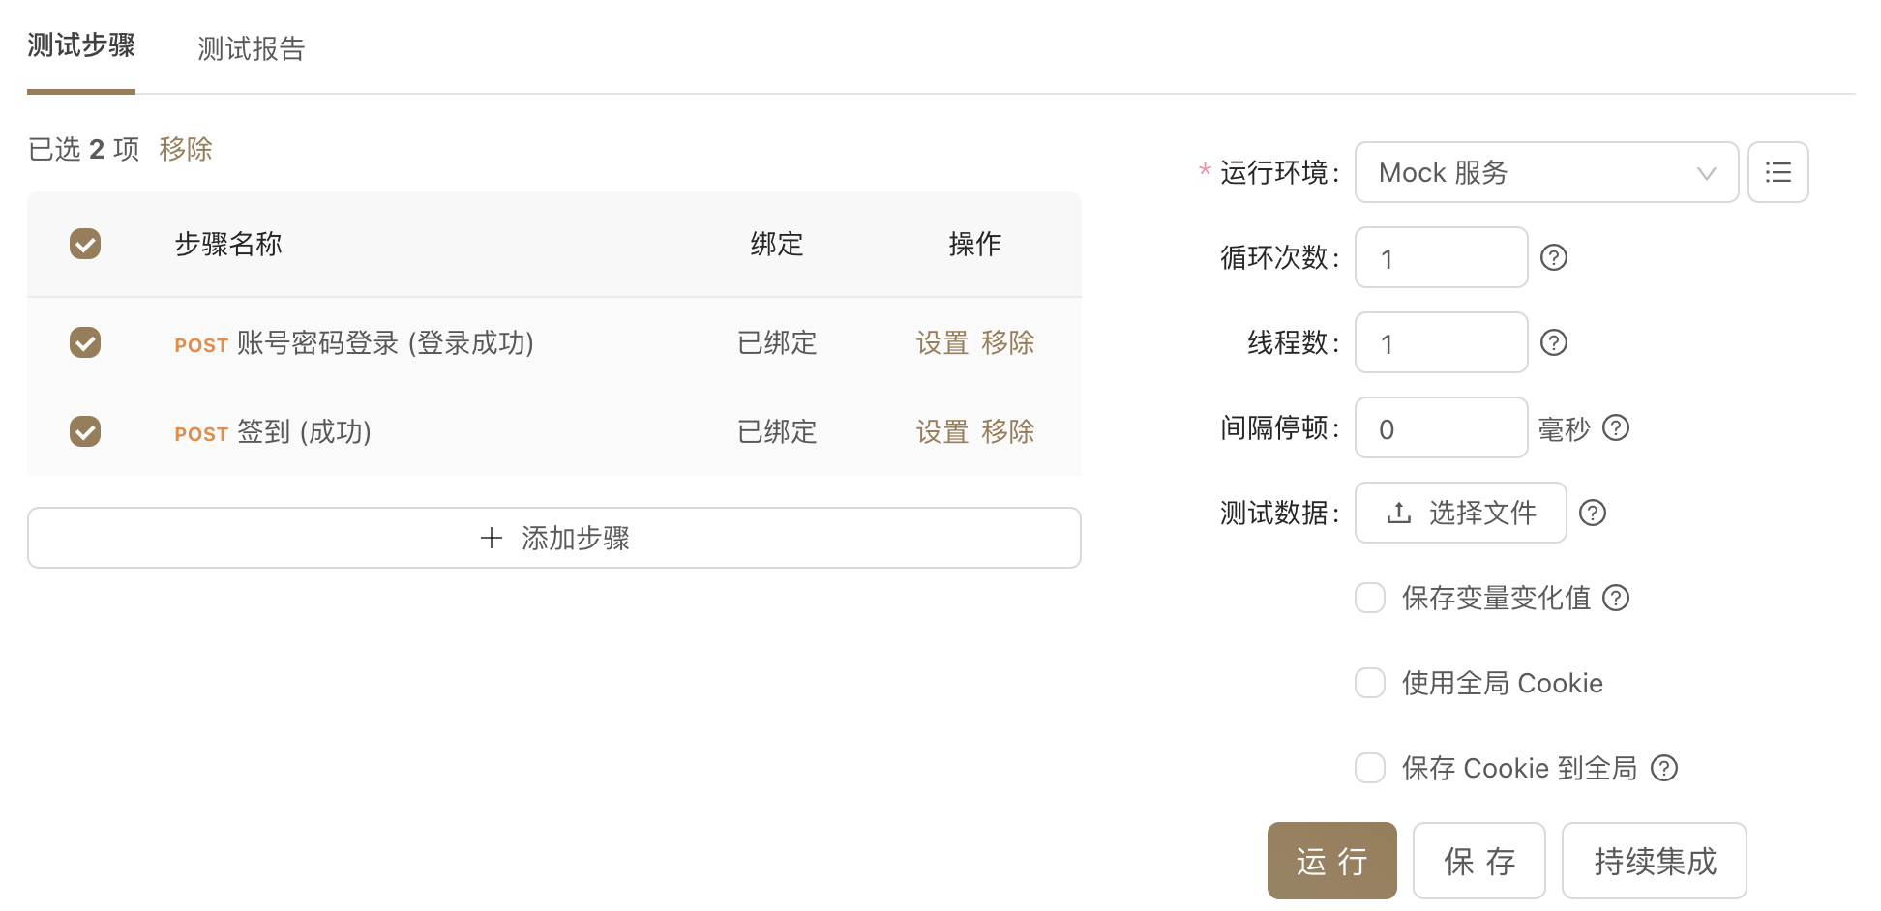The width and height of the screenshot is (1881, 911).
Task: Click the plus icon in 添加步骤
Action: tap(492, 538)
